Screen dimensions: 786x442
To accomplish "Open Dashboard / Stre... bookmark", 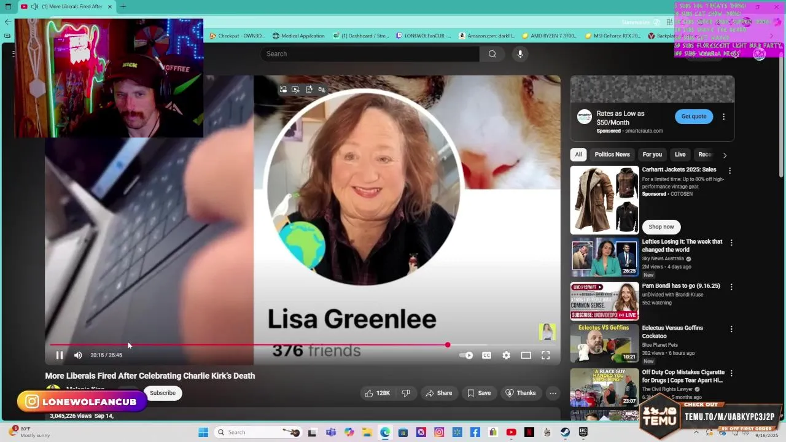I will [x=361, y=36].
